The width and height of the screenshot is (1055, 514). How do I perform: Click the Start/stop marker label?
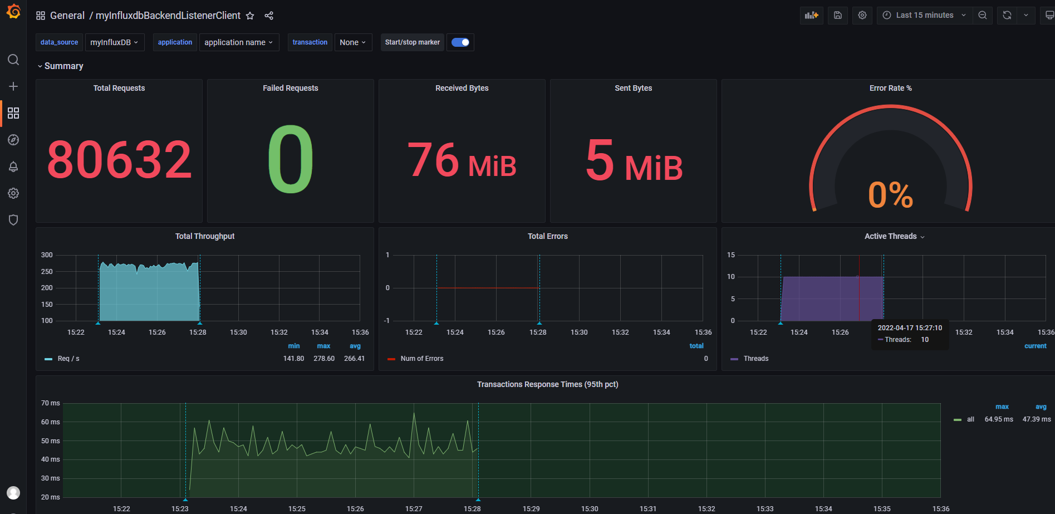tap(413, 42)
